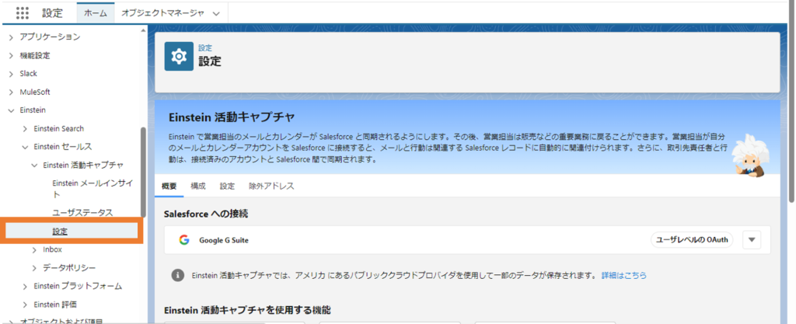Click the blue gear settings icon
Viewport: 796px width, 324px height.
pos(179,56)
